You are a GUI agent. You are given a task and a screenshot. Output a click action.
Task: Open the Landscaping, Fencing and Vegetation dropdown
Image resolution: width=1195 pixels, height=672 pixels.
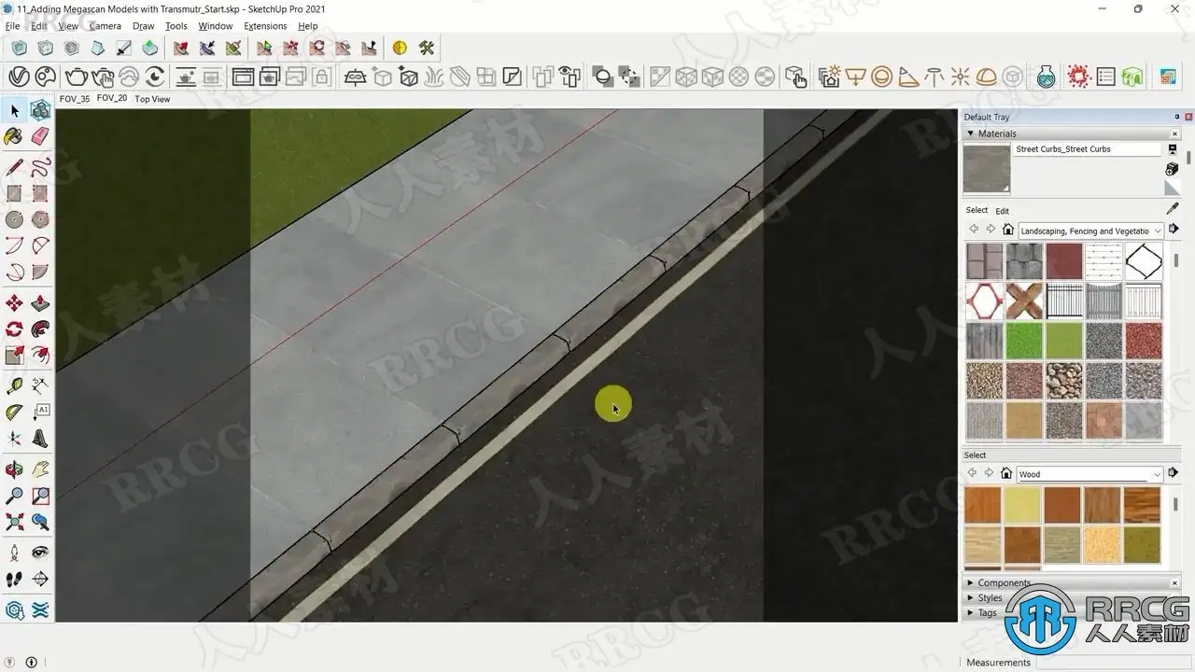(x=1090, y=231)
